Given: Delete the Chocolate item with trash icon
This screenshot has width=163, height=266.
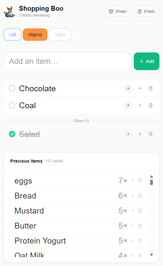Looking at the screenshot, I should (151, 88).
